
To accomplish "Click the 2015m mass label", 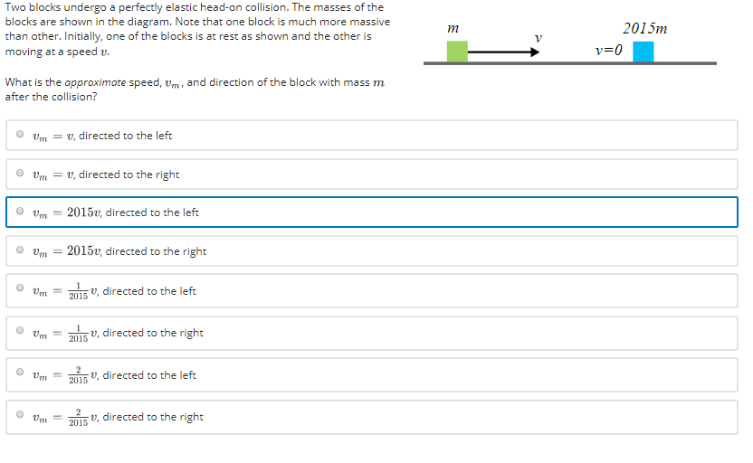I will 644,28.
